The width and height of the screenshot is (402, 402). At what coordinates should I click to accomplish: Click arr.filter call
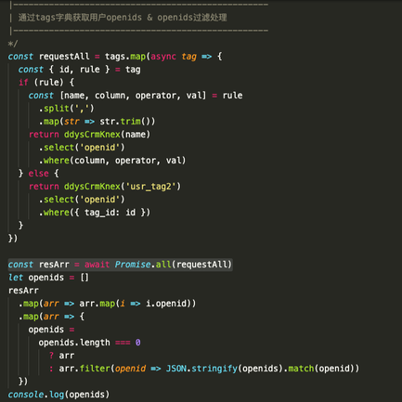click(84, 369)
